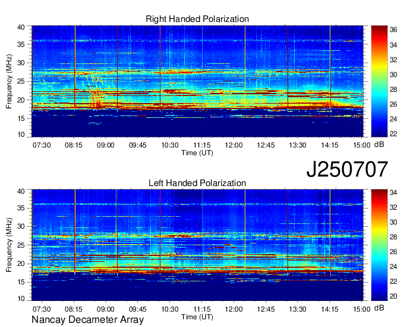This screenshot has width=404, height=327.
Task: Click the 12:00 tick under the Left Handed plot
Action: 233,309
